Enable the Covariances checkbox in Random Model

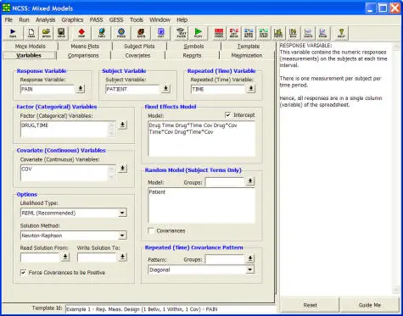151,230
